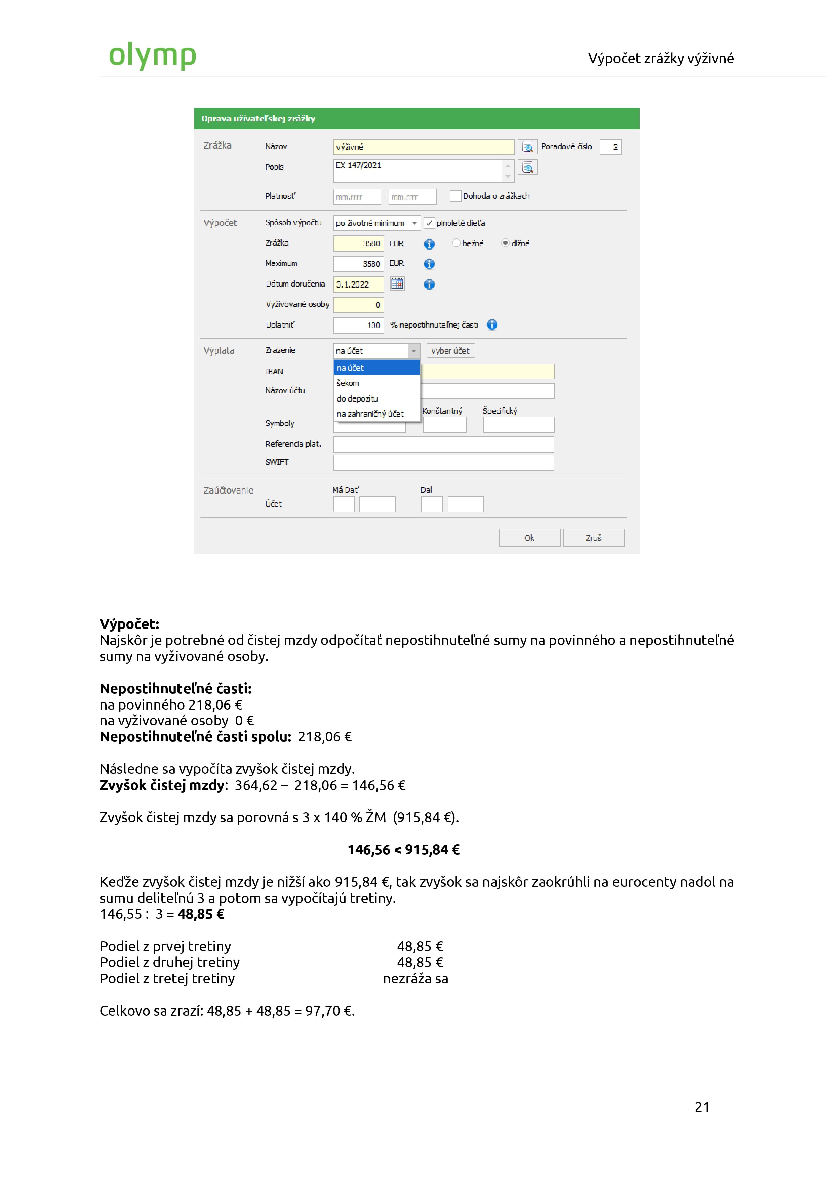Screen dimensions: 834x1180
Task: Click the info icon next to Zrážka amount
Action: [429, 244]
